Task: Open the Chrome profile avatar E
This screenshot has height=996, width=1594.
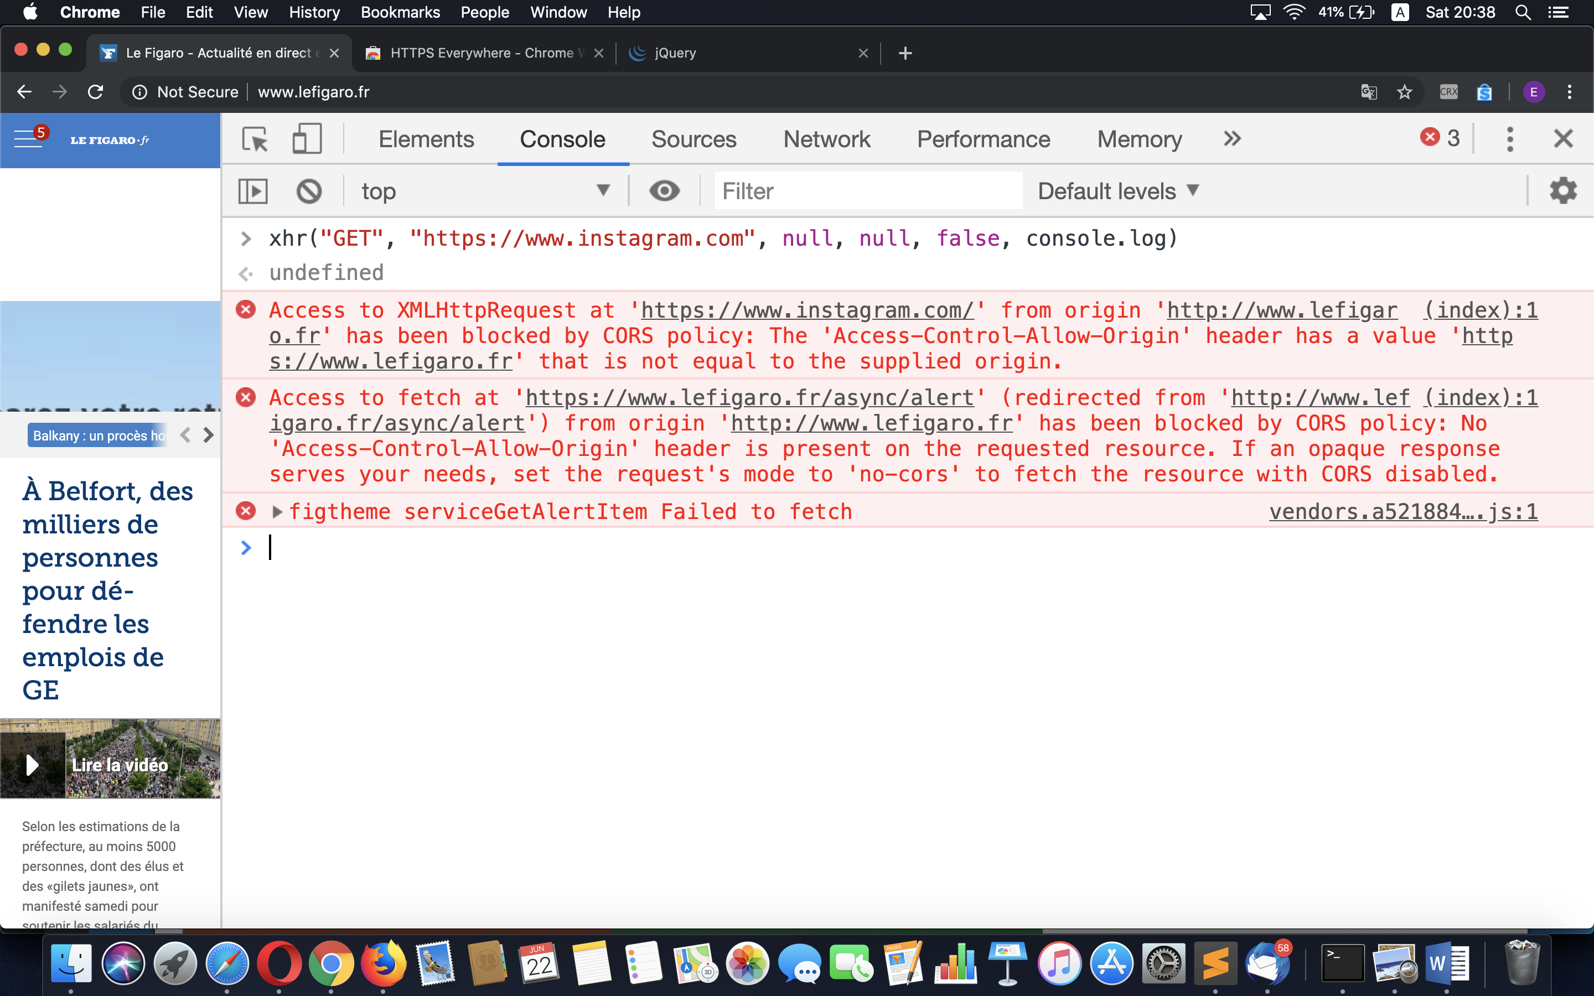Action: (x=1534, y=91)
